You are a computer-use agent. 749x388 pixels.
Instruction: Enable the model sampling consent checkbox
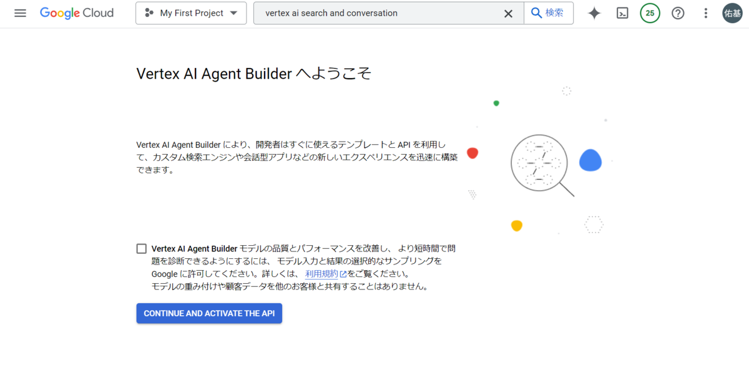pos(142,249)
